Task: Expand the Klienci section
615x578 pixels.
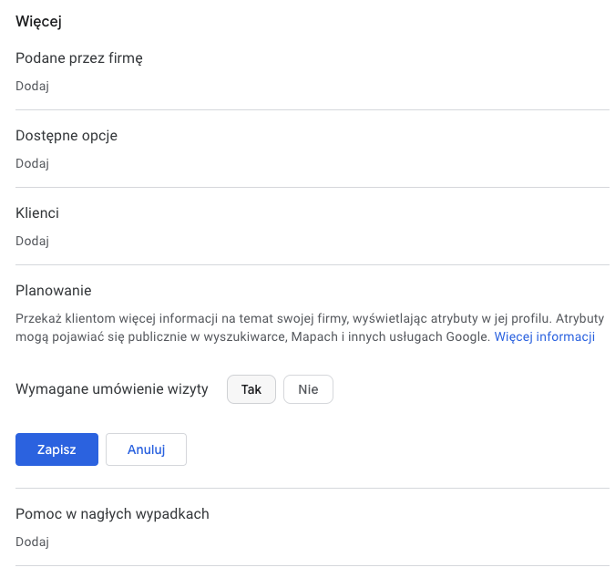Action: pyautogui.click(x=37, y=213)
